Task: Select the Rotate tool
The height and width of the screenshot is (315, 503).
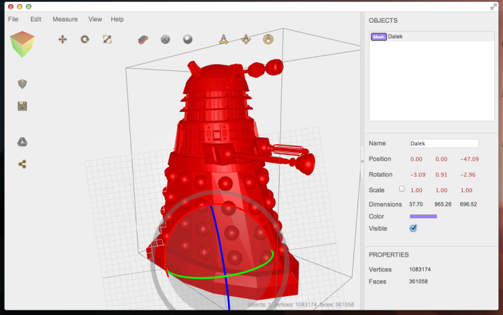Action: [85, 40]
